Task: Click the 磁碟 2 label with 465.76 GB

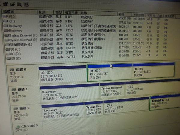Action: pyautogui.click(x=21, y=113)
